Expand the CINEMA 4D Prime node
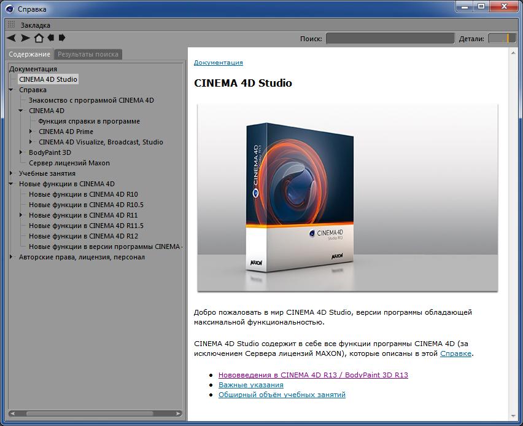Image resolution: width=523 pixels, height=426 pixels. [x=31, y=132]
